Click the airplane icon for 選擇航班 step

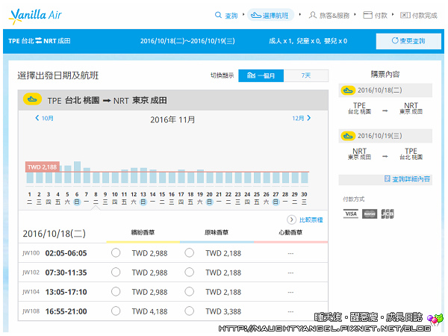(x=255, y=15)
